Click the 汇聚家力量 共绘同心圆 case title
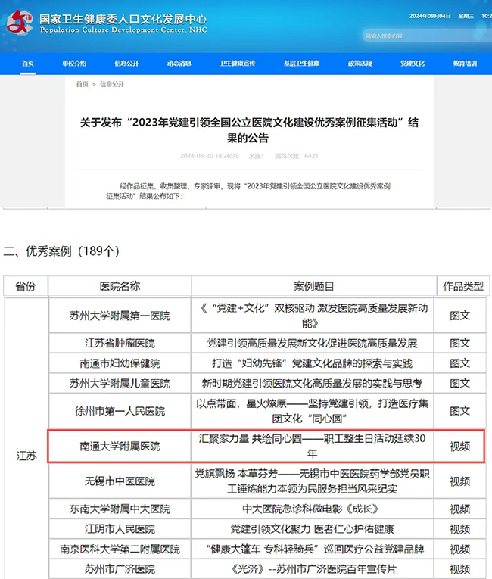492x579 pixels. pyautogui.click(x=312, y=446)
